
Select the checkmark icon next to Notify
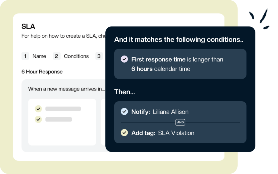[124, 111]
